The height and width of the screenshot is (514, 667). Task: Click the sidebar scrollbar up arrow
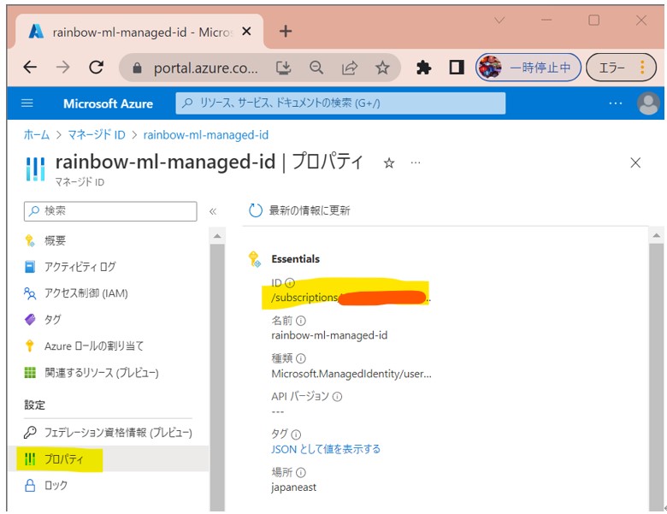coord(217,236)
